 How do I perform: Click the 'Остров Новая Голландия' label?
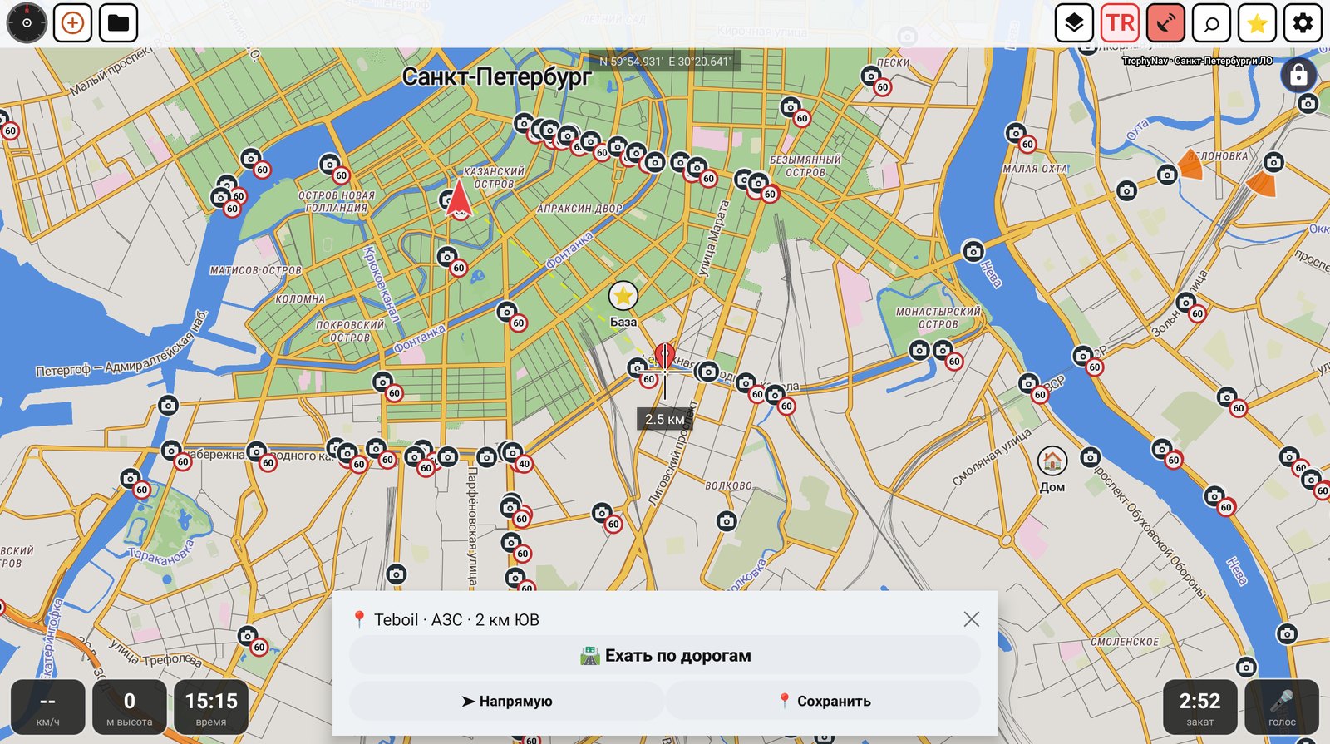[337, 201]
